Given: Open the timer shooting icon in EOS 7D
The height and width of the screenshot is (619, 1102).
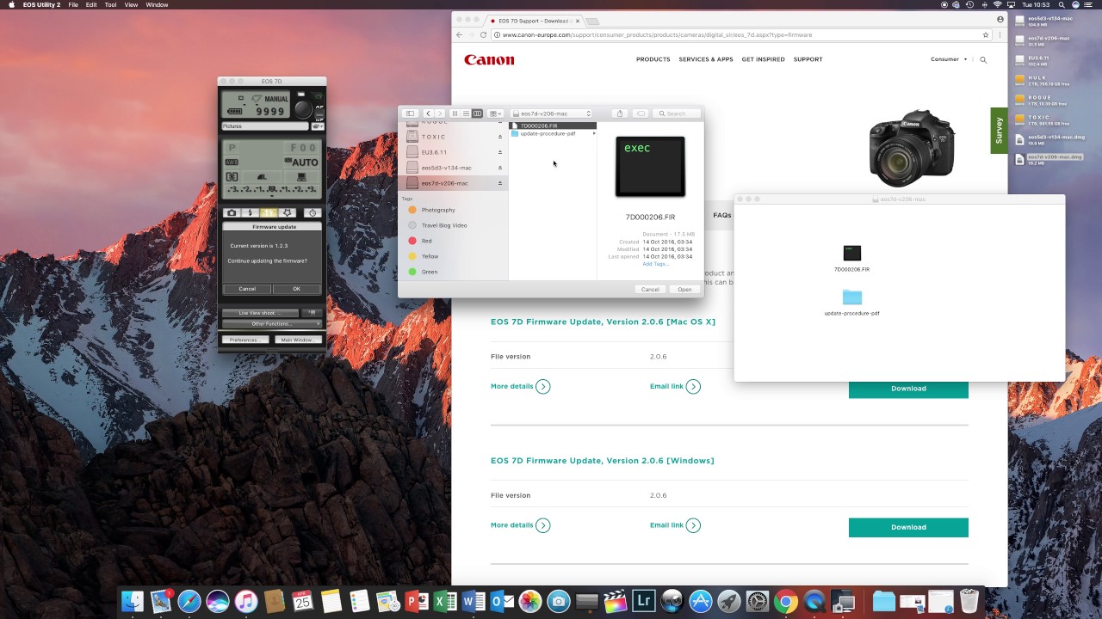Looking at the screenshot, I should (313, 212).
